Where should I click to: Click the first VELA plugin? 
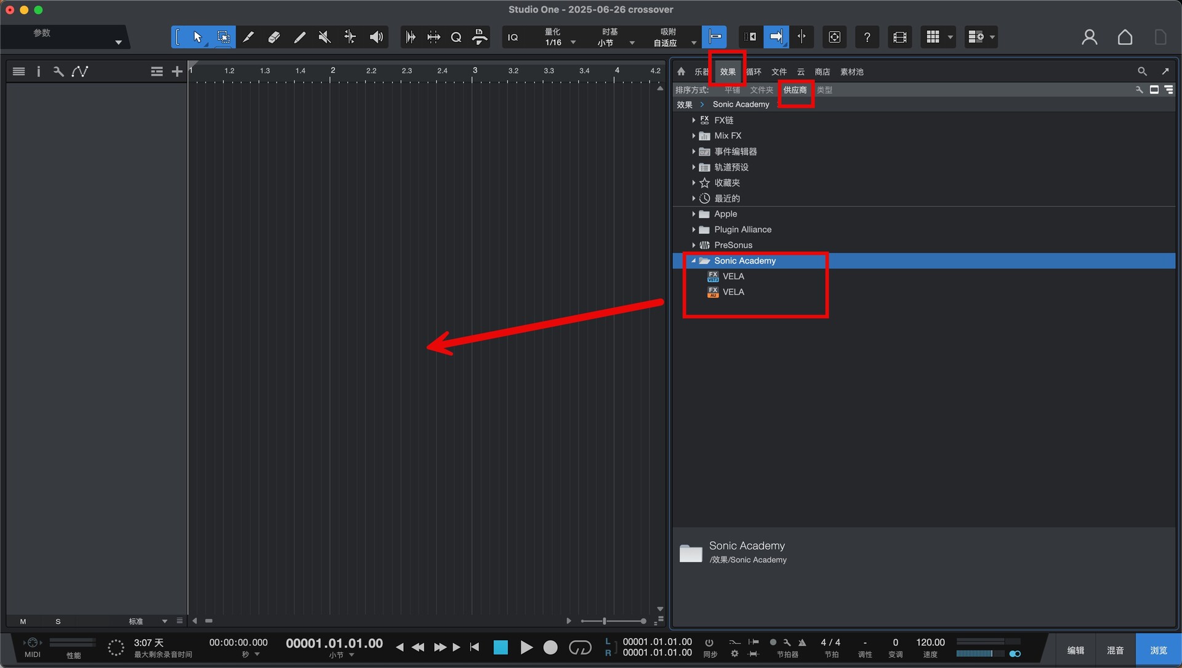(x=733, y=276)
